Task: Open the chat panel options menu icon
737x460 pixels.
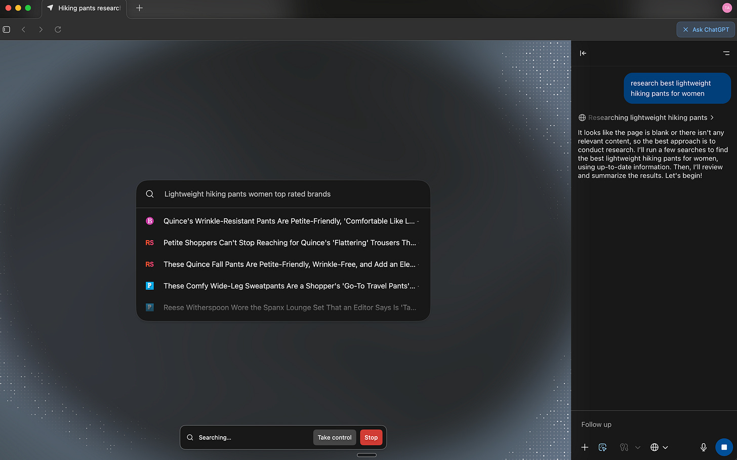Action: pos(726,53)
